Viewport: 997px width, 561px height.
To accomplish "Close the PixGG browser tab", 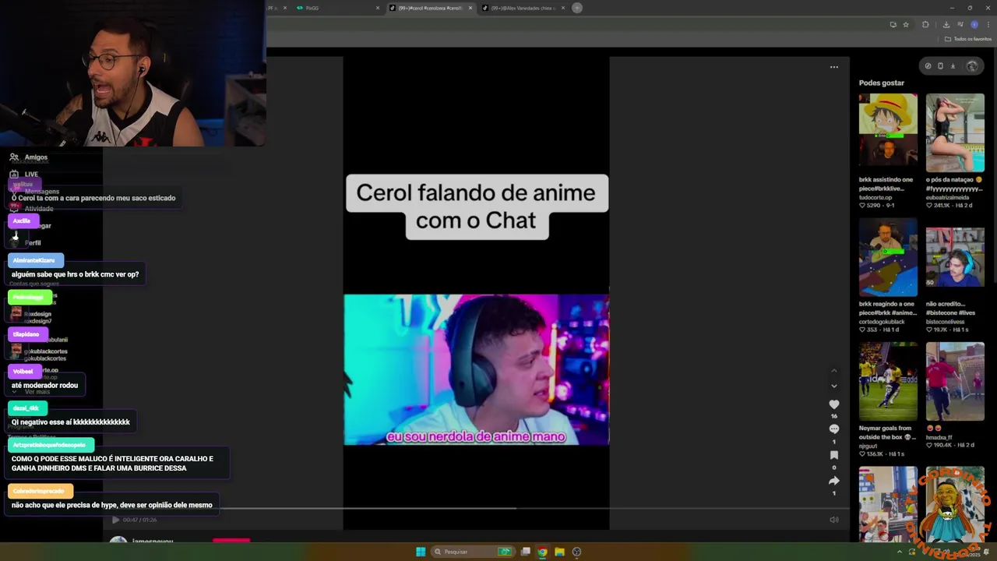I will click(x=378, y=8).
